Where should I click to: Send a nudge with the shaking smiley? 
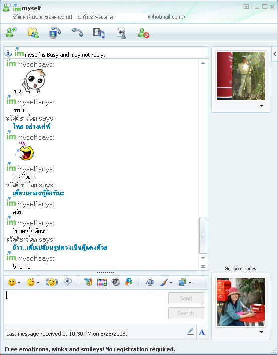click(52, 282)
